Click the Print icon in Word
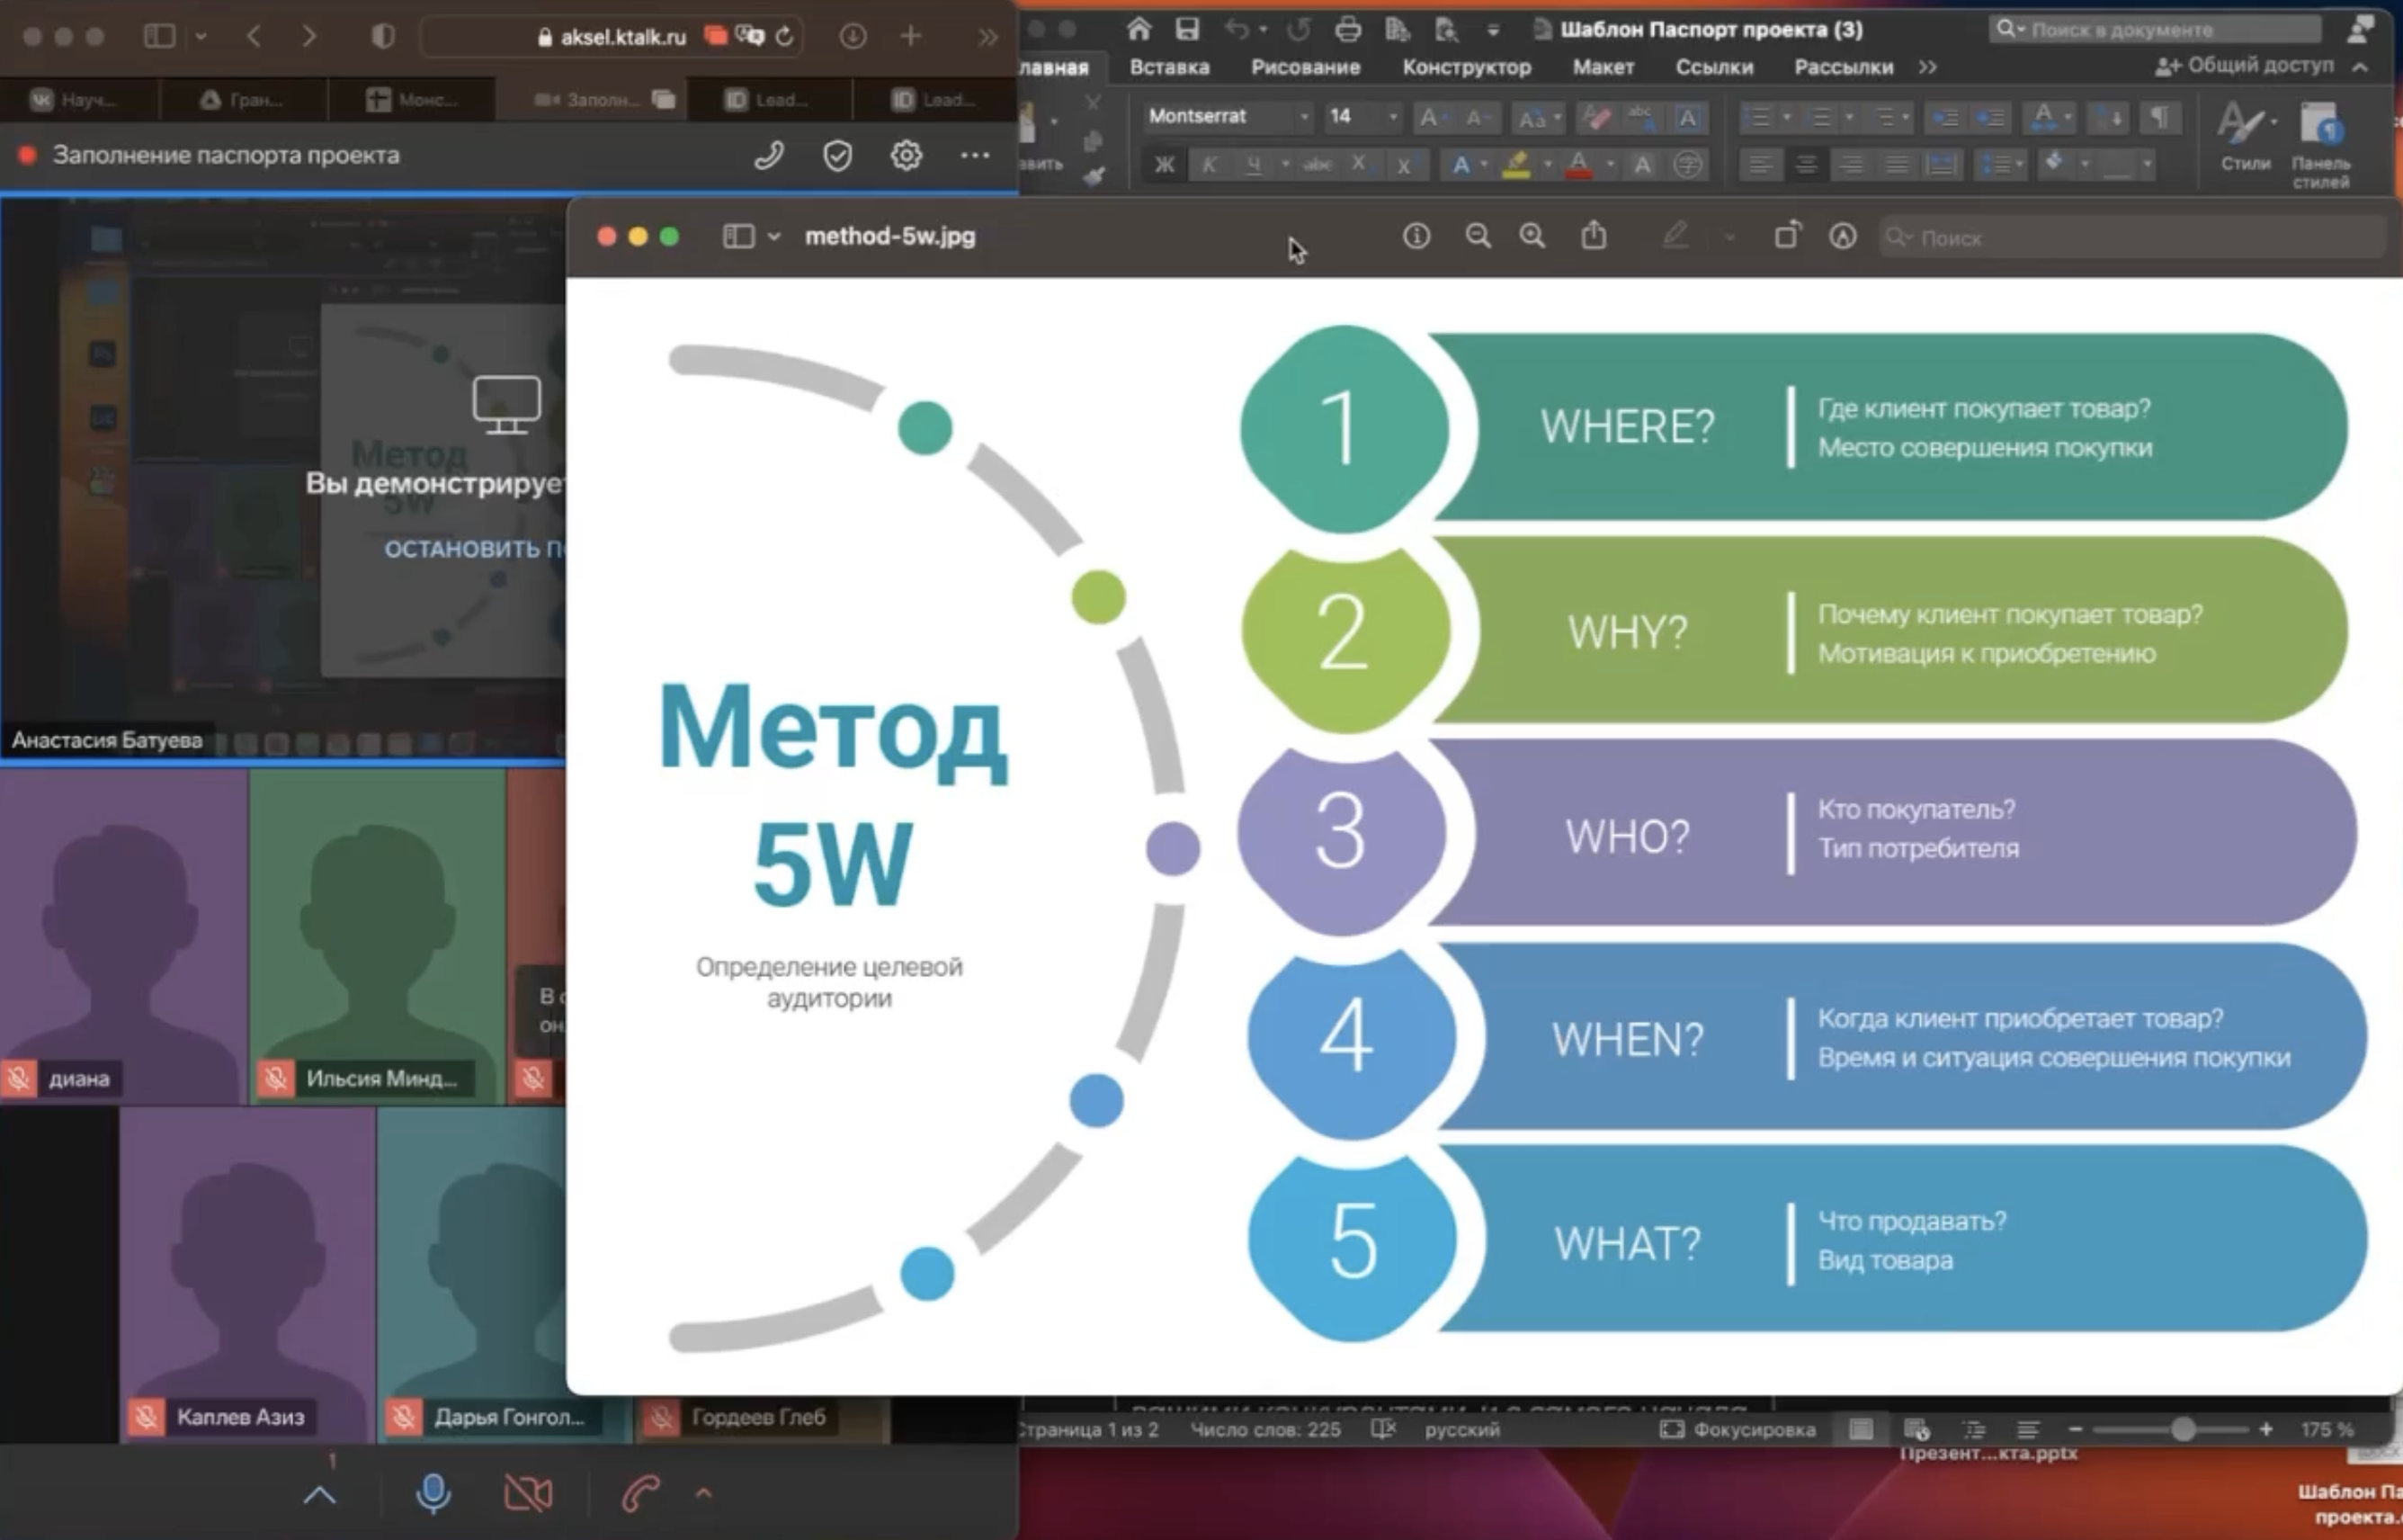Image resolution: width=2403 pixels, height=1540 pixels. (1347, 30)
